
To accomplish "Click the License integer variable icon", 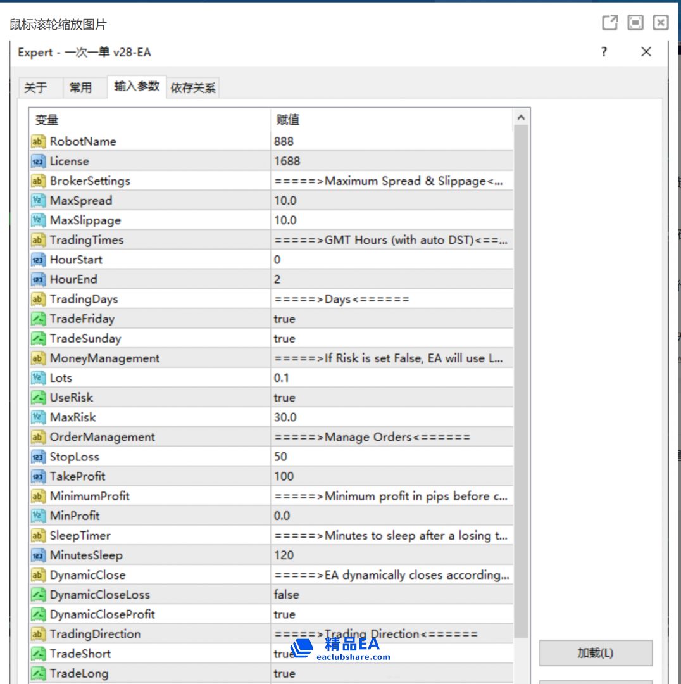I will [x=39, y=161].
